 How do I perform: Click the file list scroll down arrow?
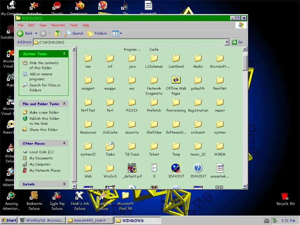[245, 186]
